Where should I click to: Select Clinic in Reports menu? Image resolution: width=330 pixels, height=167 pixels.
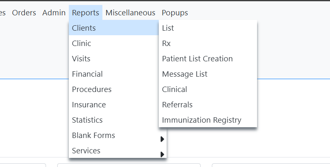[82, 44]
